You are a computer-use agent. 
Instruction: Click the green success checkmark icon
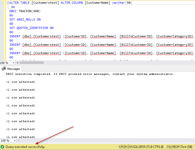2,147
